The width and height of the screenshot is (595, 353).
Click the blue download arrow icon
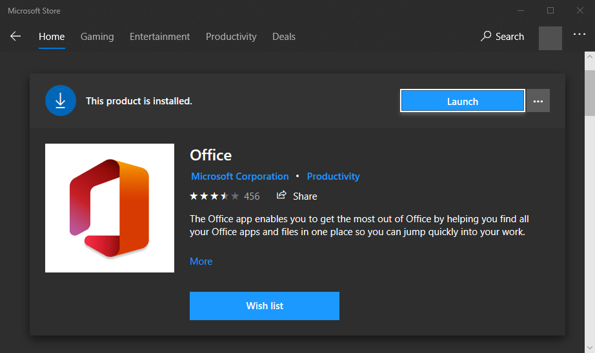[x=60, y=100]
